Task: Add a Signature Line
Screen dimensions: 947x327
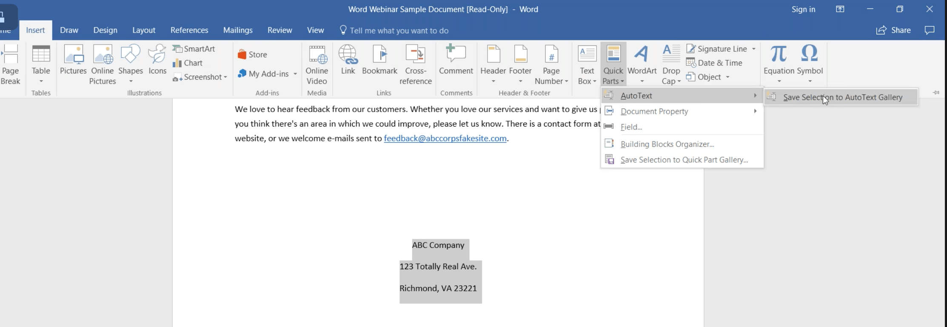Action: point(717,49)
